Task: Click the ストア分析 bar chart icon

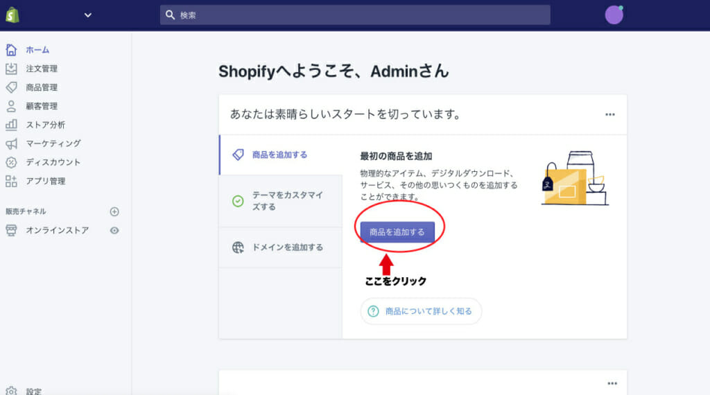Action: coord(11,125)
